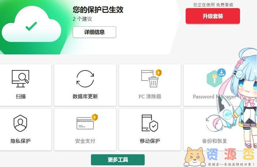The image size is (257, 167).
Task: Click the green checkmark cloud status icon
Action: (31, 26)
